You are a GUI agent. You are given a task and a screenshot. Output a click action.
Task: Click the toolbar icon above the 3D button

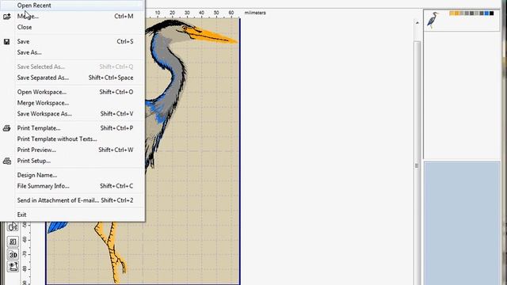click(13, 241)
